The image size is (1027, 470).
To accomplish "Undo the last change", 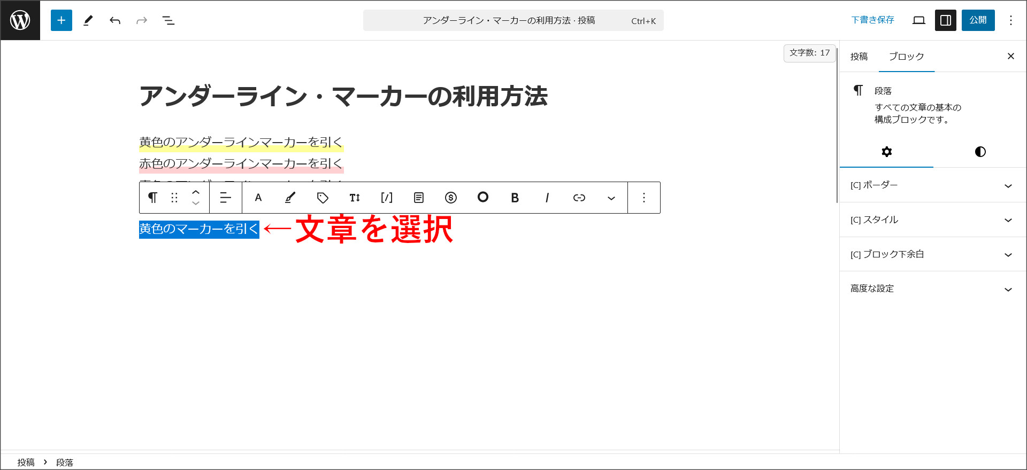I will coord(115,20).
